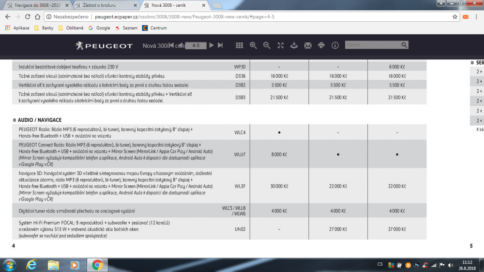Viewport: 484px width, 272px height.
Task: Open the page thumbnails grid view
Action: (x=239, y=45)
